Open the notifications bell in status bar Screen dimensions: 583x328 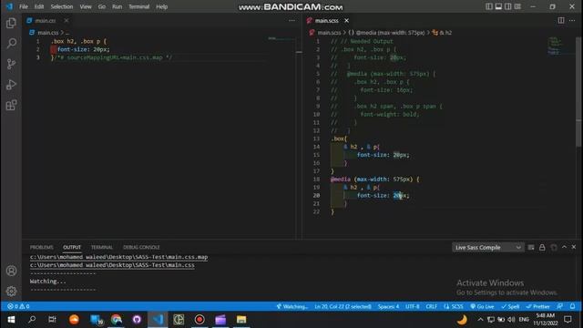tap(573, 306)
